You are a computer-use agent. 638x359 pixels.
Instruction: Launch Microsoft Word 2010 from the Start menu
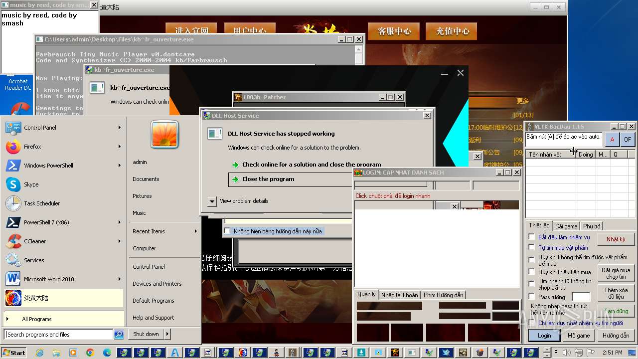point(63,279)
